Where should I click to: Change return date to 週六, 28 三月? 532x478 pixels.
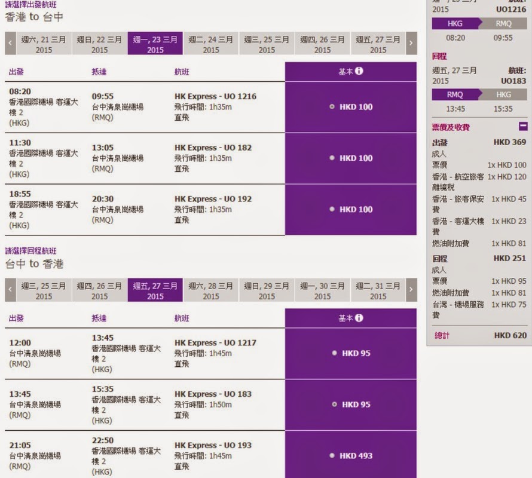[211, 291]
